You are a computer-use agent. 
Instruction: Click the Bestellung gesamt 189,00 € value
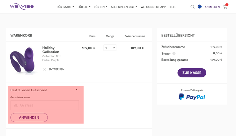coord(216,60)
